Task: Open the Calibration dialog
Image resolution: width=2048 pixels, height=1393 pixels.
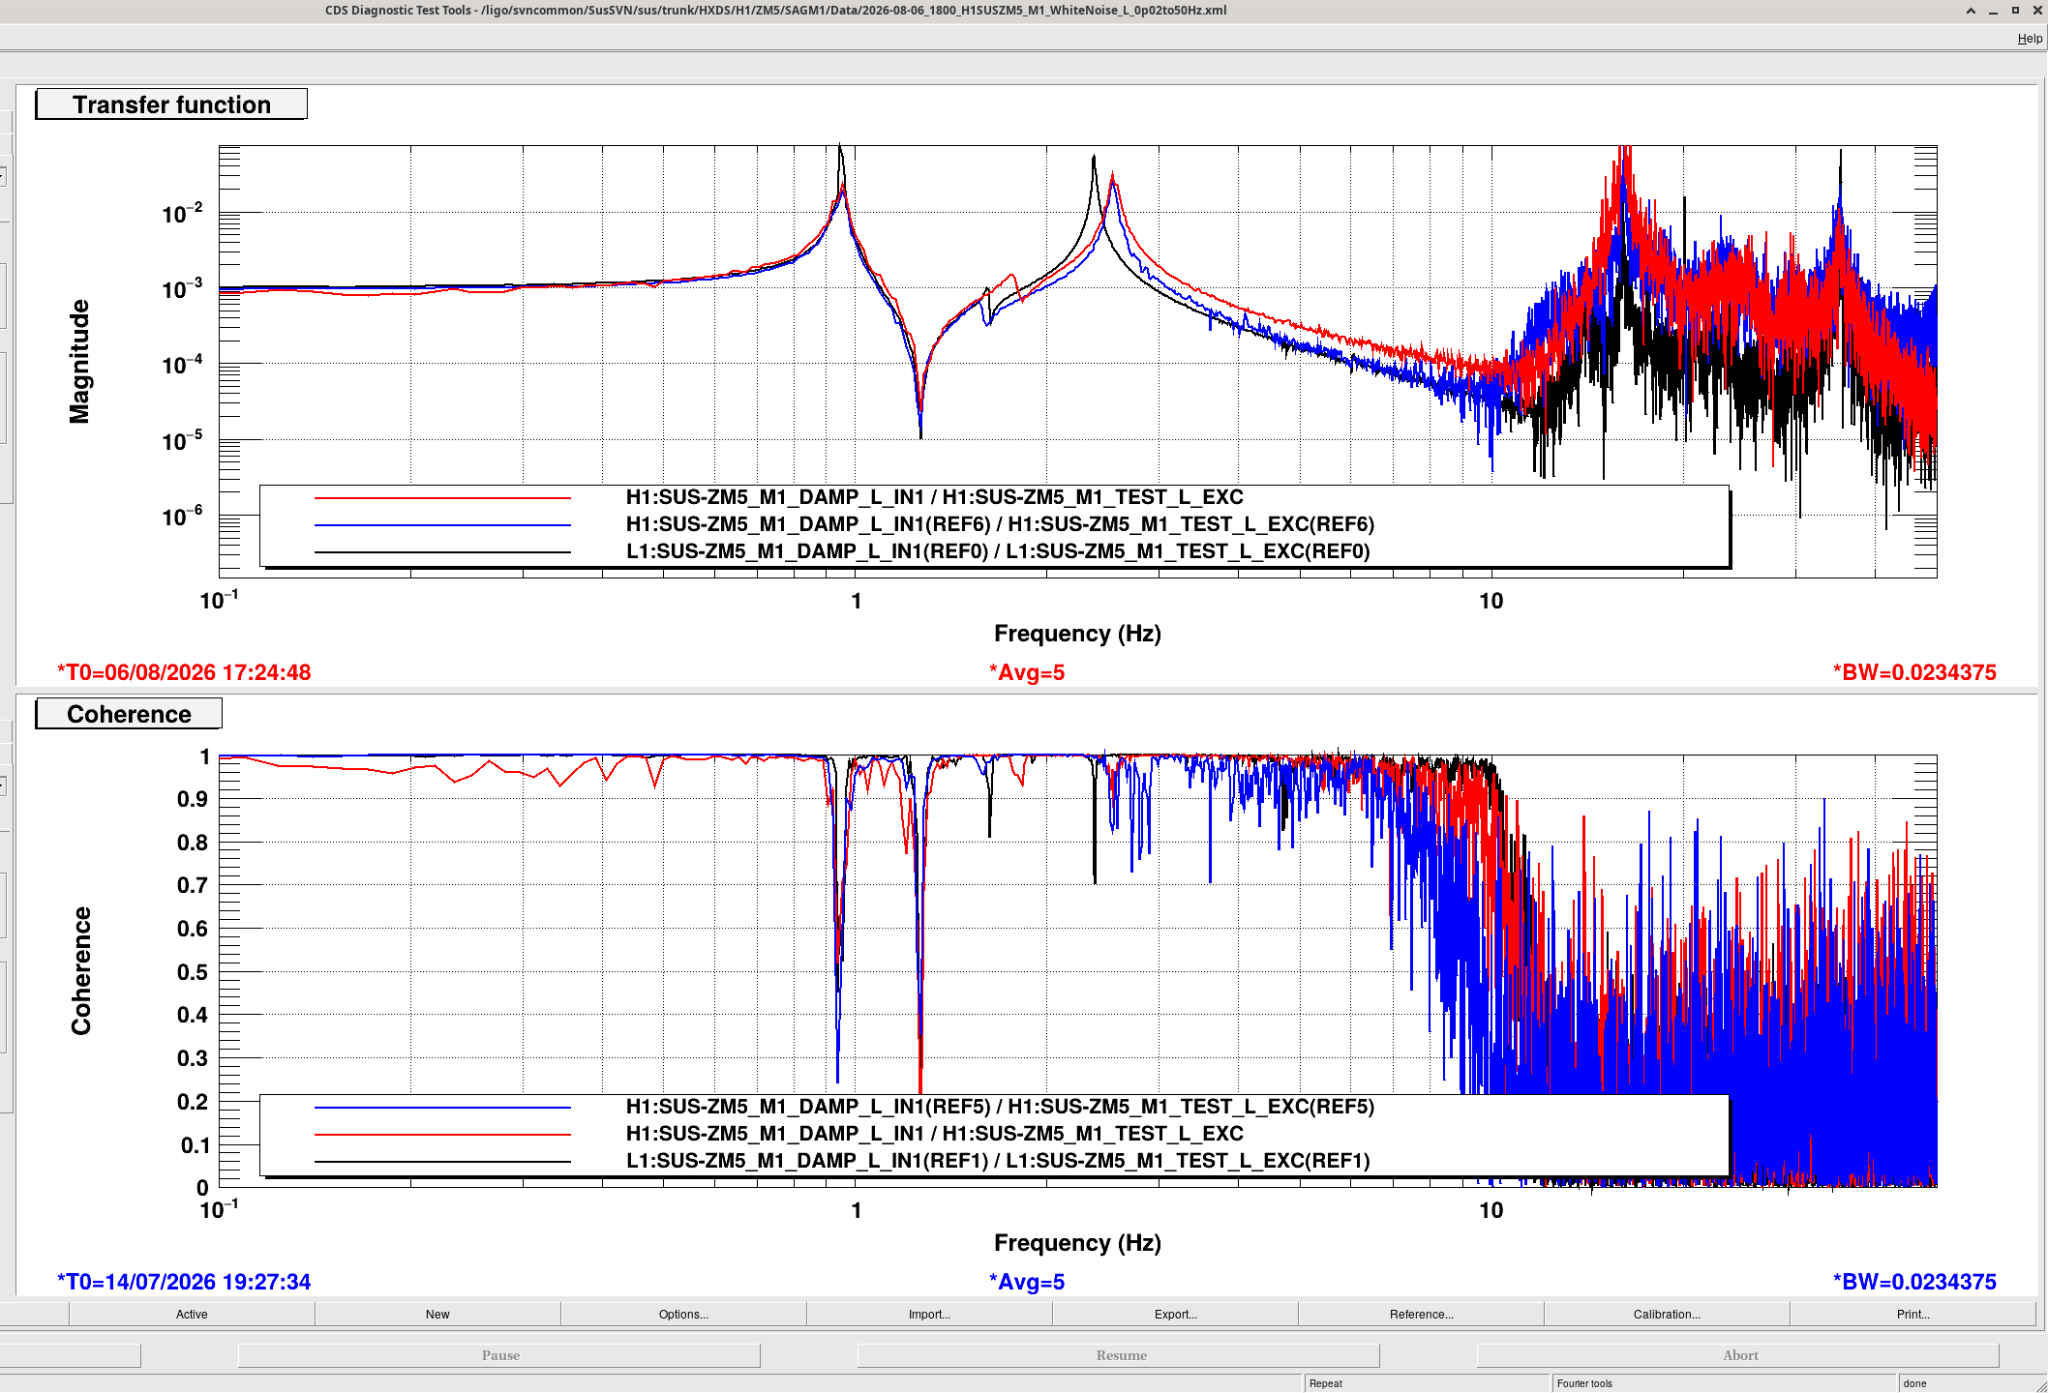Action: (1667, 1314)
